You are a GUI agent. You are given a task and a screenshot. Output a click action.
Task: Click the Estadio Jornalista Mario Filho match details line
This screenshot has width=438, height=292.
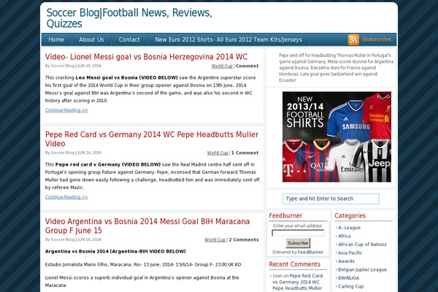[143, 264]
